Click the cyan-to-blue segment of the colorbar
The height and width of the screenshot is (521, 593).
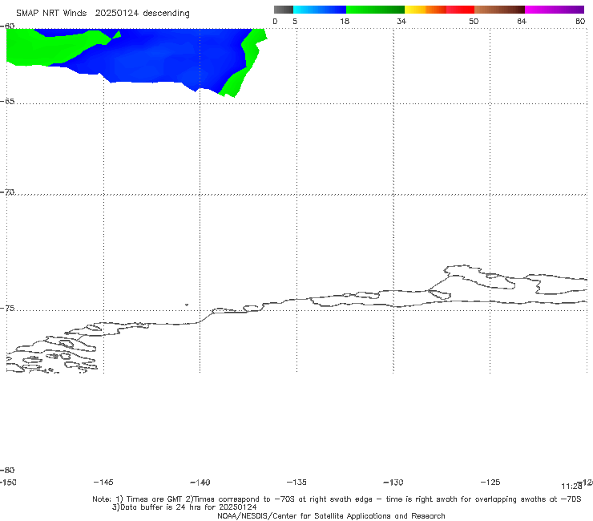(x=320, y=10)
